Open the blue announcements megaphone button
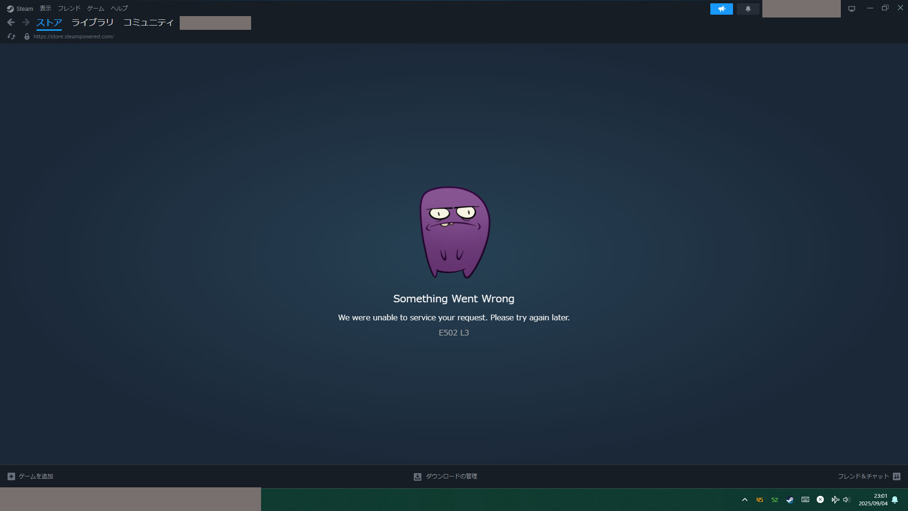 [721, 9]
